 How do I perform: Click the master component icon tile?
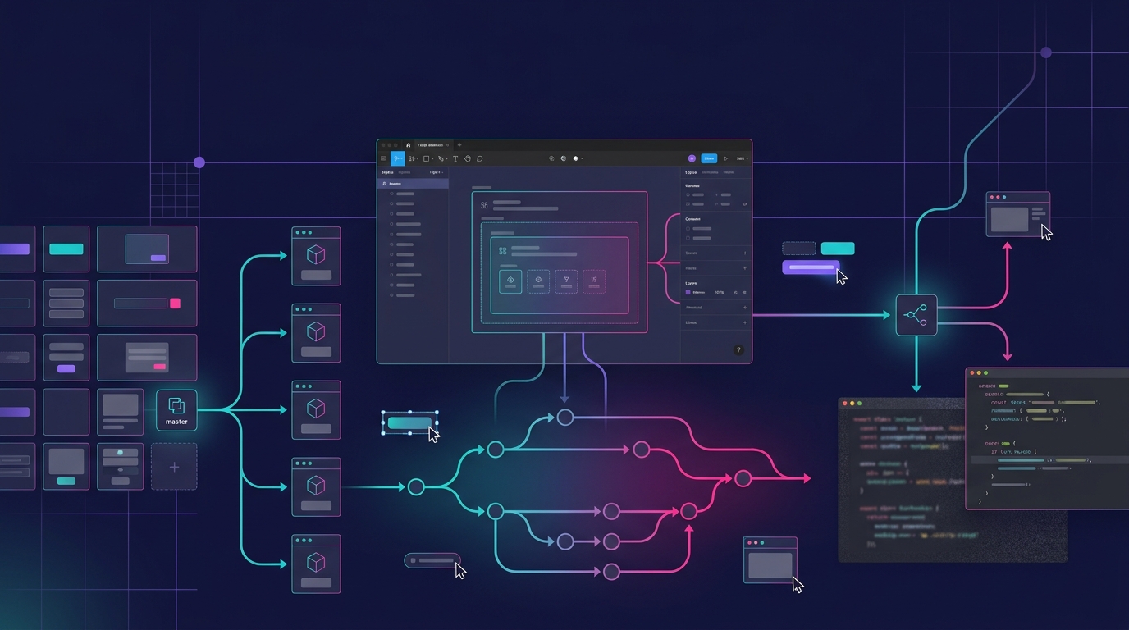[176, 410]
